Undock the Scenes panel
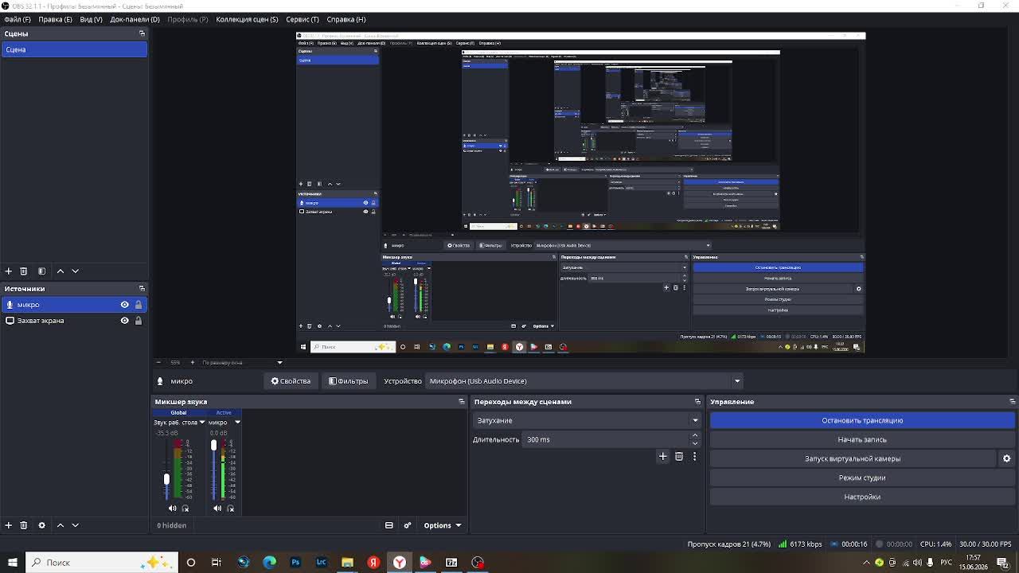Image resolution: width=1019 pixels, height=573 pixels. [142, 33]
